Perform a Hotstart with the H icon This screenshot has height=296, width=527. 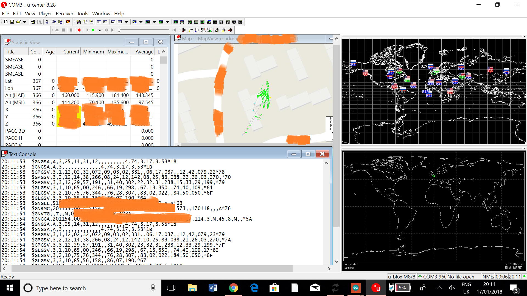coord(184,30)
